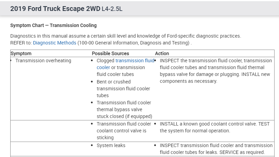
Task: Open the Diagnostic Methods link
Action: 54,43
